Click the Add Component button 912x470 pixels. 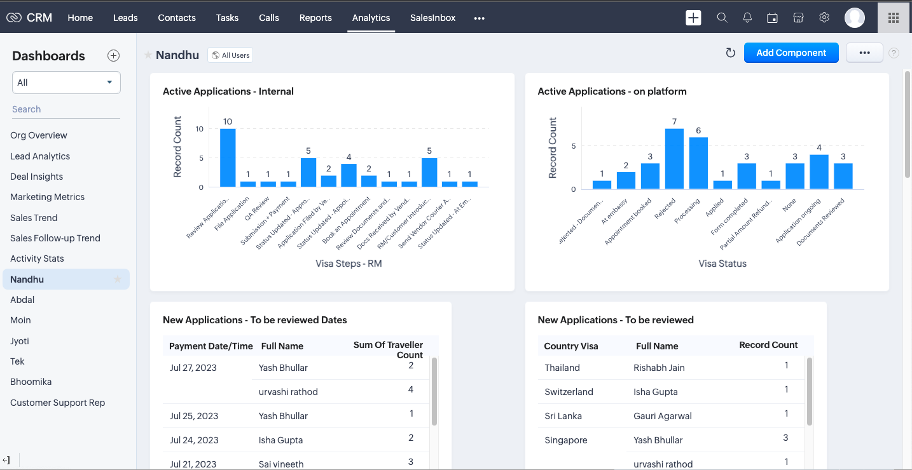[x=791, y=53]
